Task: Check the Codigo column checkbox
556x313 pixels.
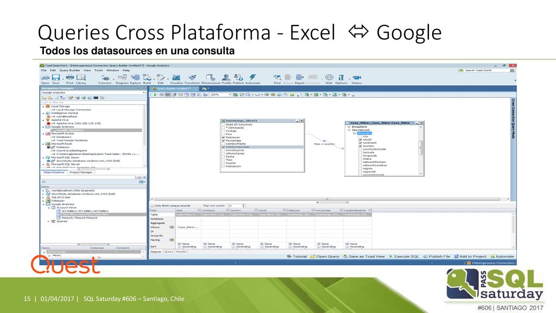Action: (x=223, y=131)
